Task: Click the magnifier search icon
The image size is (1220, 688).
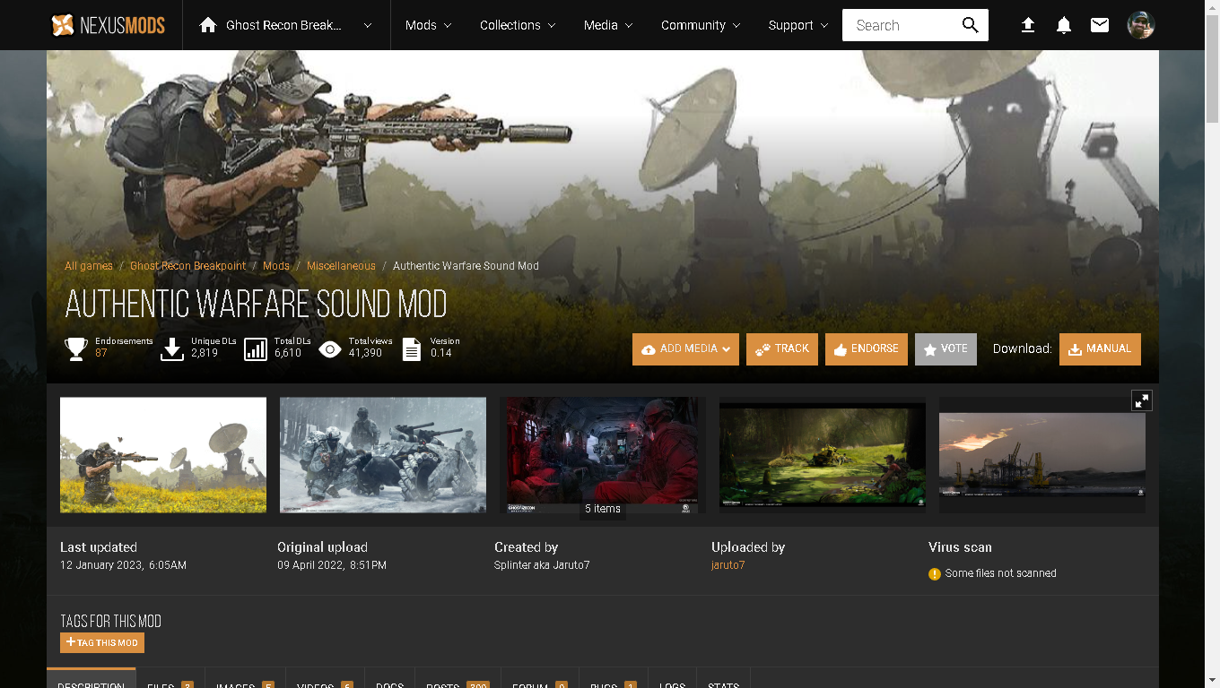Action: tap(970, 25)
